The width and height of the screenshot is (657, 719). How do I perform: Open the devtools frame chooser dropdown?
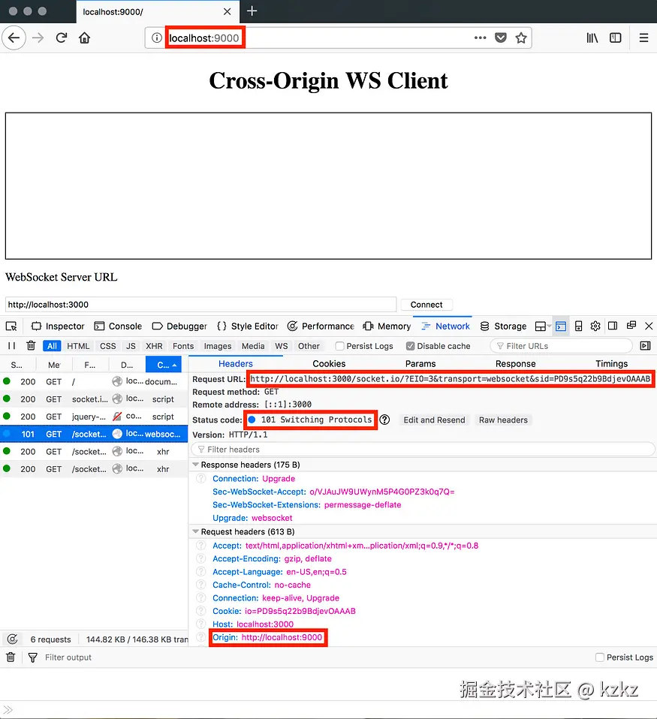point(543,326)
